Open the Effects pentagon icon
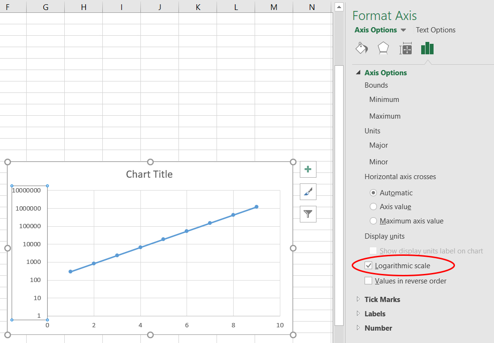Screen dimensions: 494x343 click(x=383, y=48)
